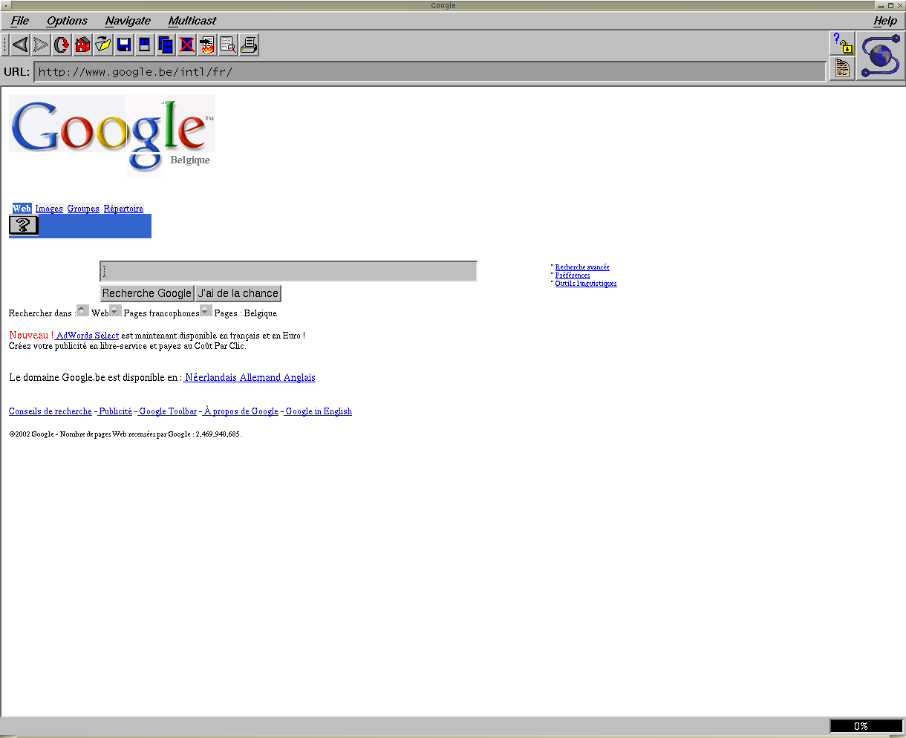The image size is (906, 738).
Task: Open the Recherche avancée link
Action: [x=582, y=267]
